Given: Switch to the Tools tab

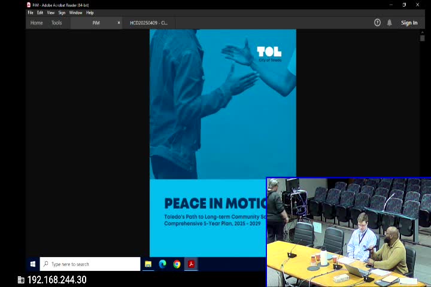Looking at the screenshot, I should pyautogui.click(x=56, y=23).
